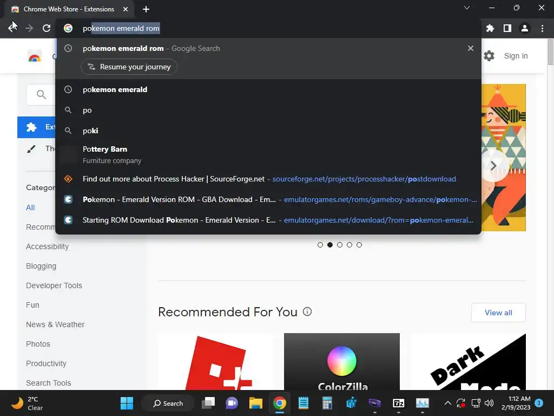Select the Extensions puzzle sidebar item
The height and width of the screenshot is (416, 554).
(36, 127)
